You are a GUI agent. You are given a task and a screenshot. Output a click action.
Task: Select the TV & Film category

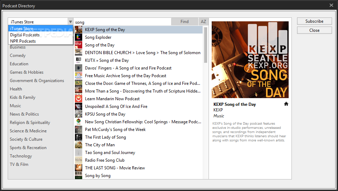click(x=19, y=164)
